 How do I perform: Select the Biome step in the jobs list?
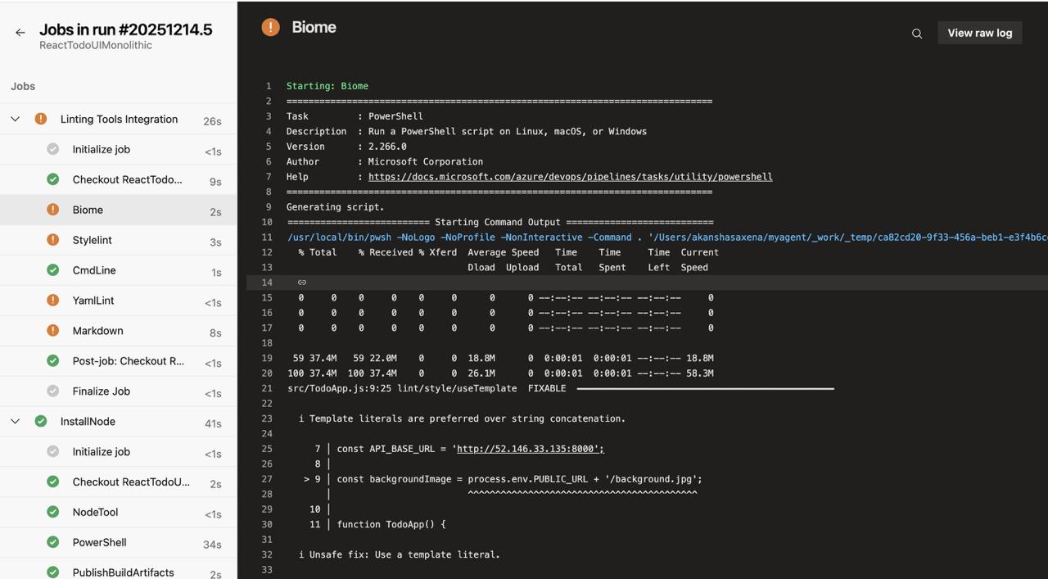pyautogui.click(x=119, y=210)
